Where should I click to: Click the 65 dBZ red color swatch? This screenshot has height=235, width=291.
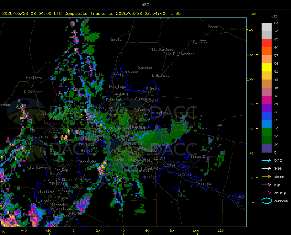[x=266, y=43]
